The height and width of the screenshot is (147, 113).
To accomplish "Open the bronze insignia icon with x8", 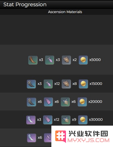I will point(66,84).
